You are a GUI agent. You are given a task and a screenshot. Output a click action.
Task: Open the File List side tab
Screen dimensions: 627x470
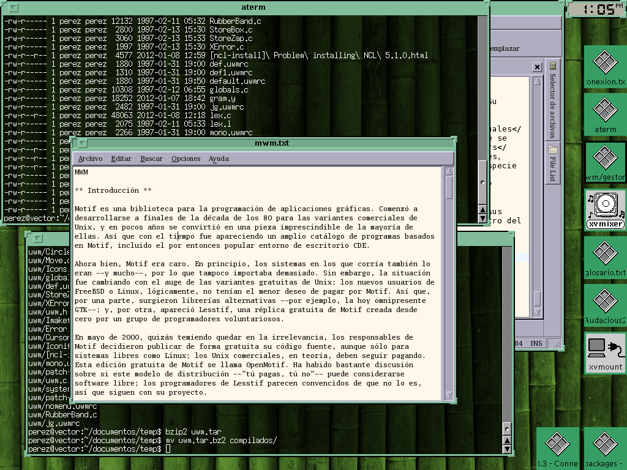(553, 163)
